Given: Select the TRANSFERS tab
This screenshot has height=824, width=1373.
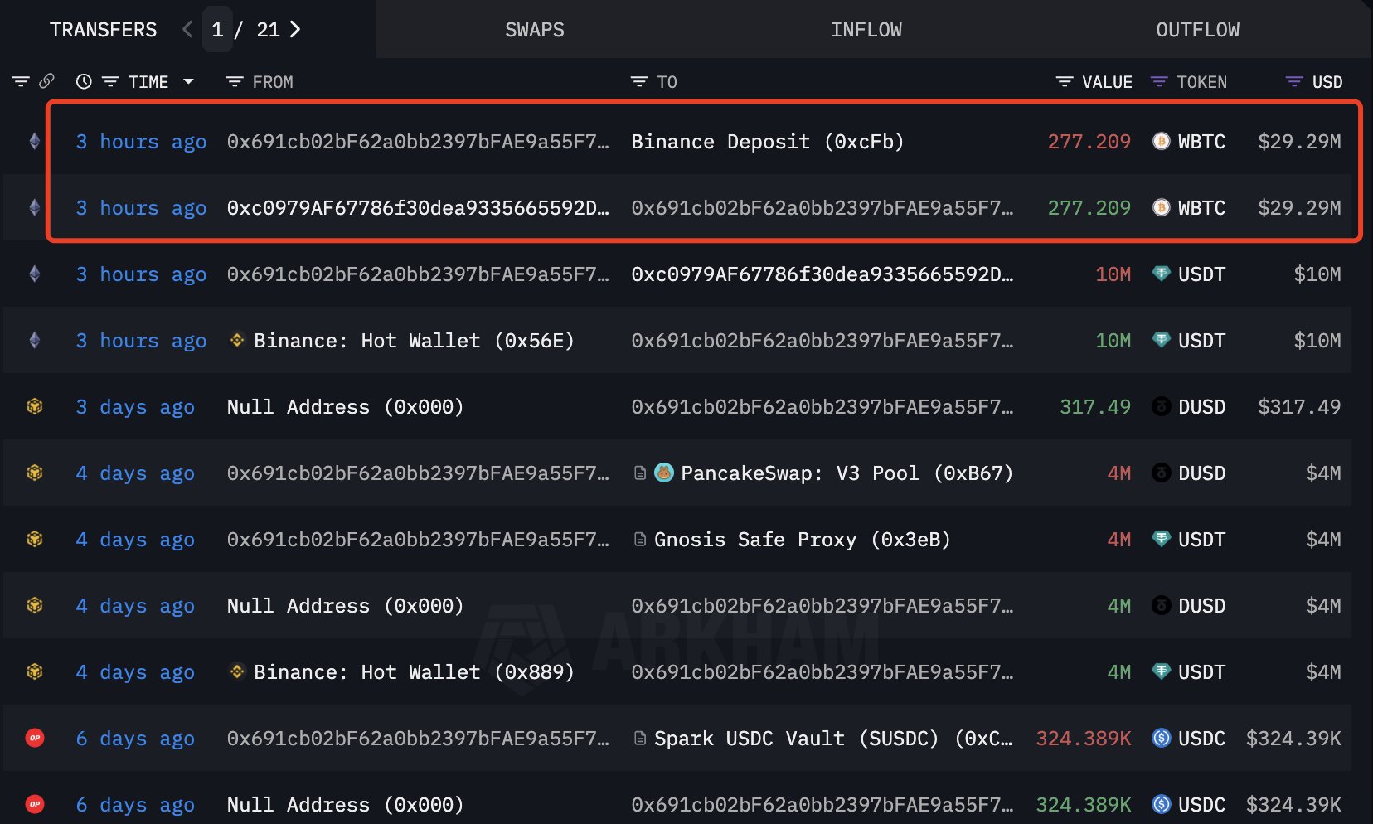Looking at the screenshot, I should point(103,30).
